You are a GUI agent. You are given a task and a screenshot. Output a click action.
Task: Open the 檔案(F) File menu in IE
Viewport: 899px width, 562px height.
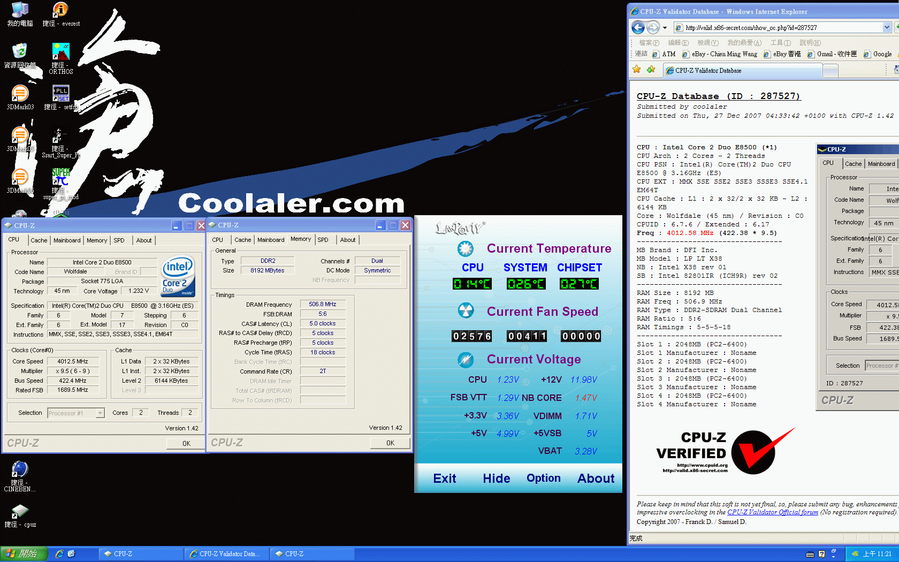[649, 43]
